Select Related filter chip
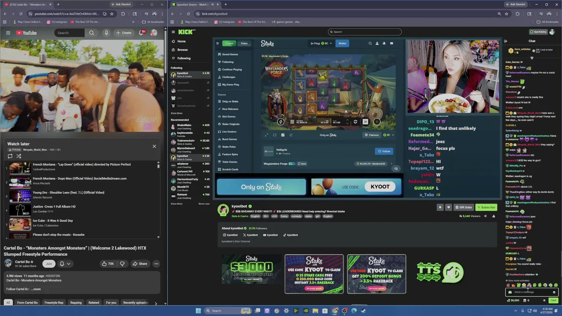This screenshot has width=562, height=316. click(94, 302)
